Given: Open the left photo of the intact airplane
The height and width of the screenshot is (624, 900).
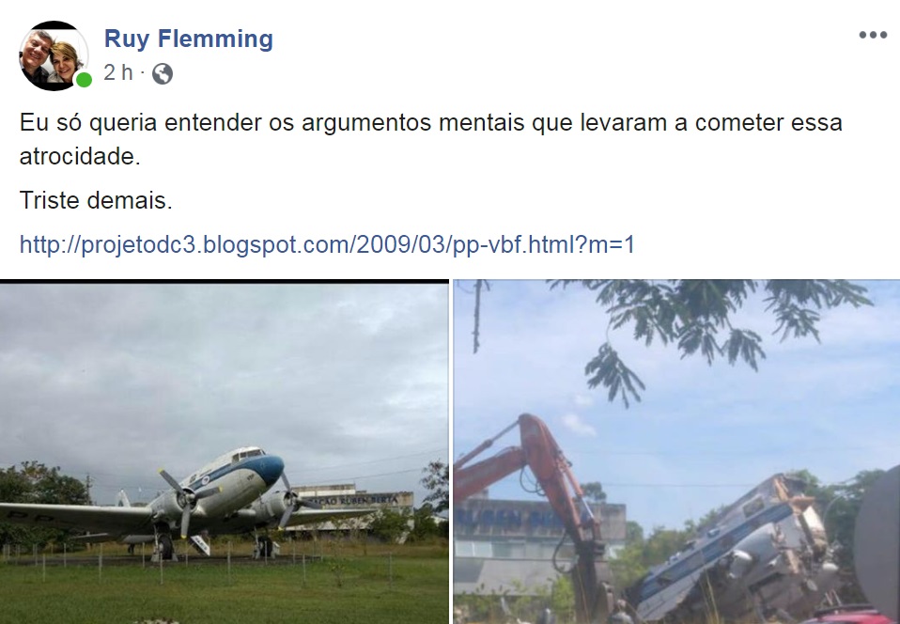Looking at the screenshot, I should (224, 452).
